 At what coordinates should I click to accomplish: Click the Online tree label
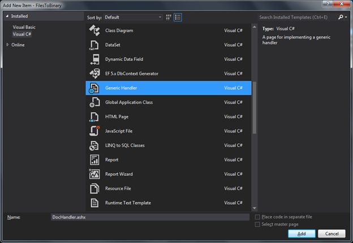click(18, 45)
